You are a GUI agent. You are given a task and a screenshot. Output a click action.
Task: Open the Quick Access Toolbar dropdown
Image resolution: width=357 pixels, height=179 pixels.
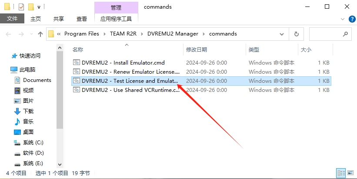[x=39, y=7]
